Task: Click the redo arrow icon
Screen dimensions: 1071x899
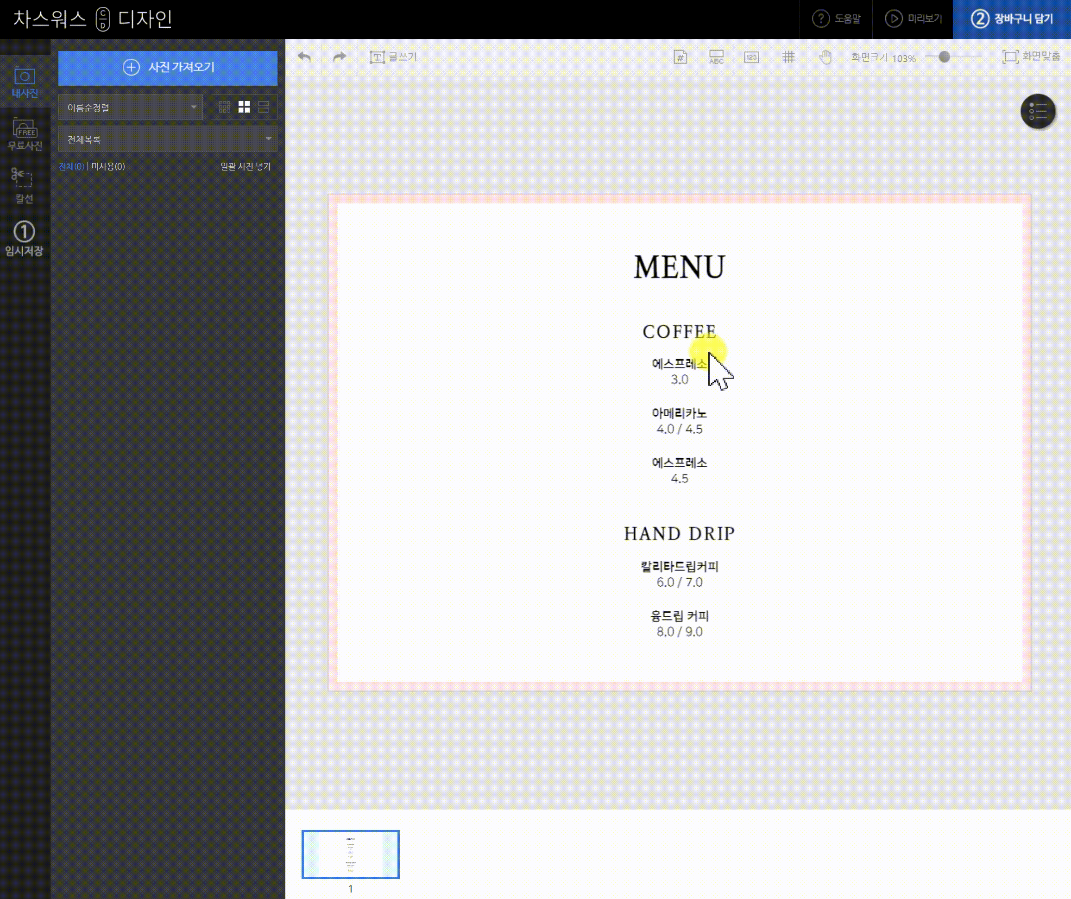Action: [x=339, y=57]
